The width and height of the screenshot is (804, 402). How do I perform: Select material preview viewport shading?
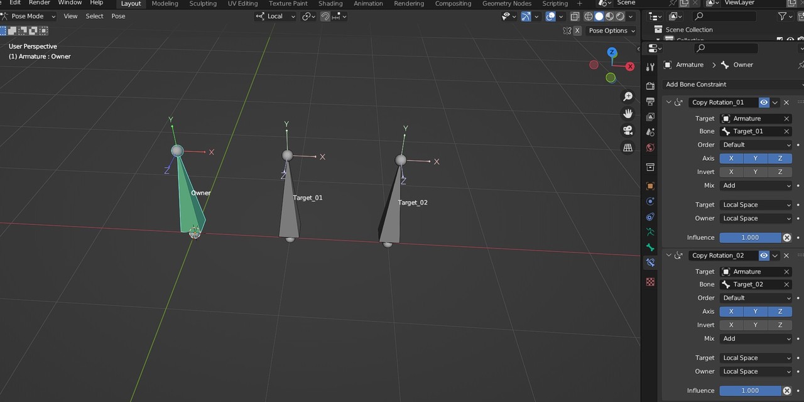click(610, 16)
